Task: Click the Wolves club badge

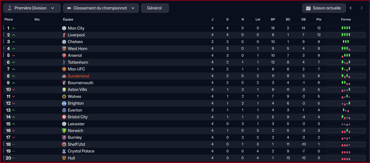Action: [x=64, y=96]
